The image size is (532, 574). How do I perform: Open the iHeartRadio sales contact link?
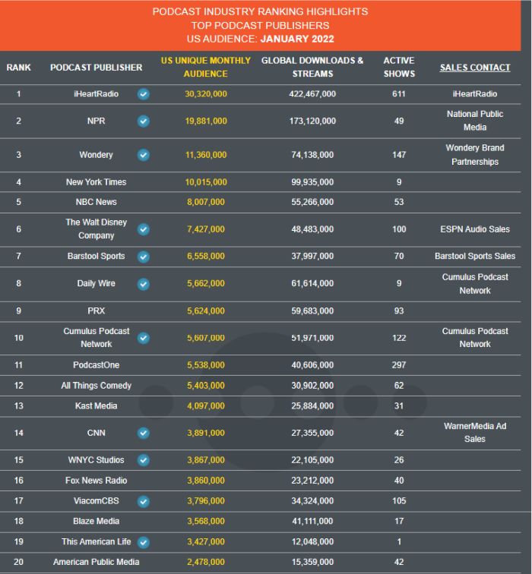(475, 94)
